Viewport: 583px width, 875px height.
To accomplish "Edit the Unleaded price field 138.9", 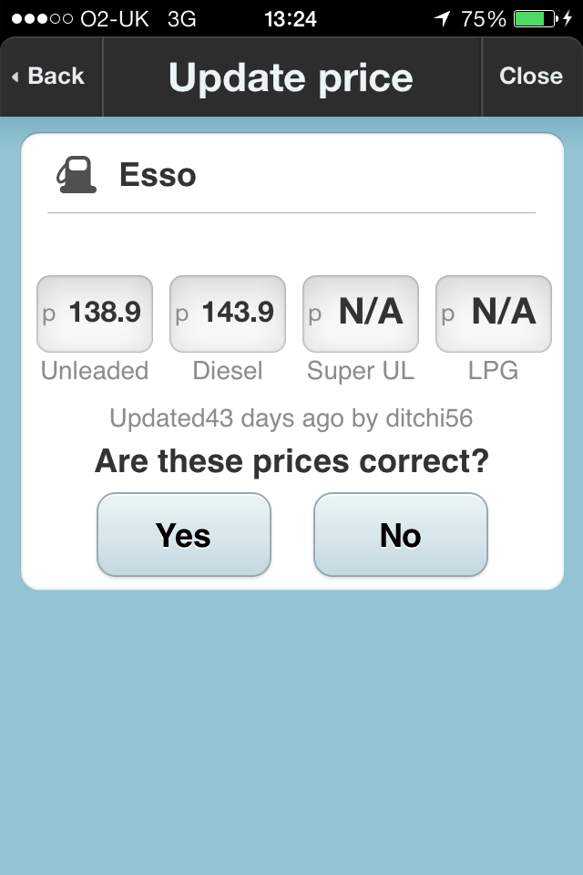I will [95, 314].
